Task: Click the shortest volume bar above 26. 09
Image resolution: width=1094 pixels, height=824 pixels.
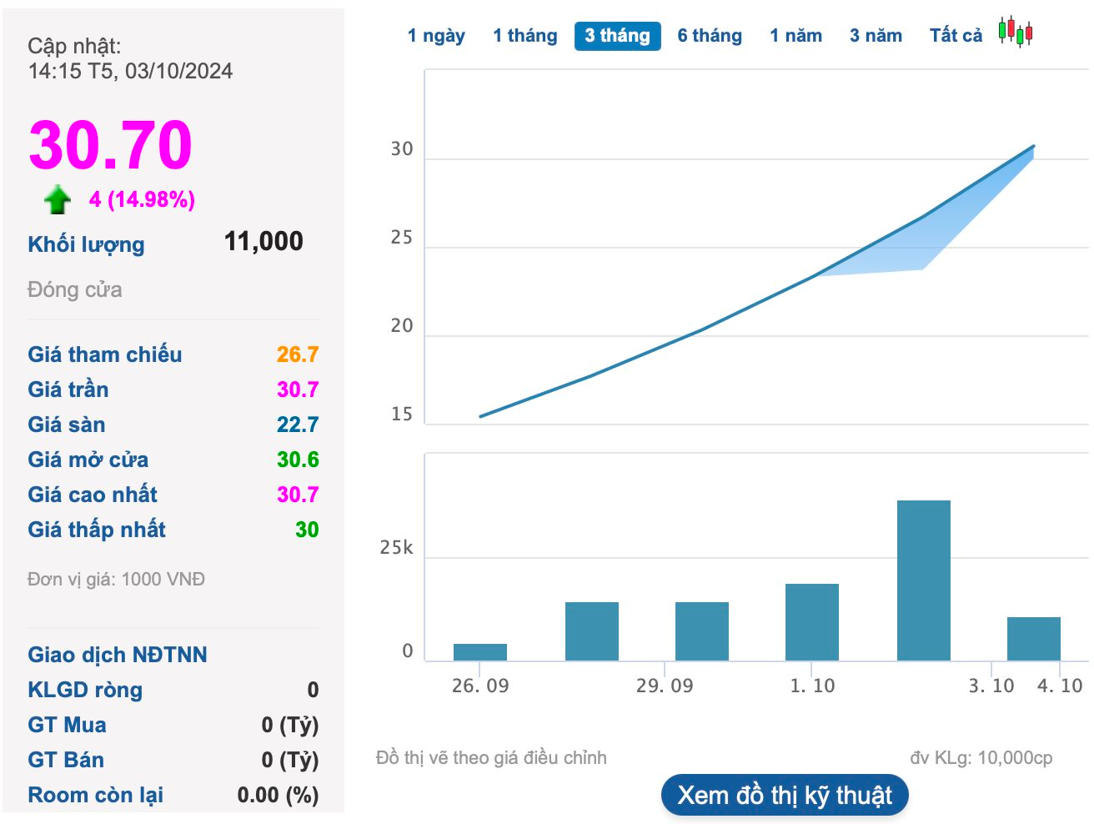Action: [480, 651]
